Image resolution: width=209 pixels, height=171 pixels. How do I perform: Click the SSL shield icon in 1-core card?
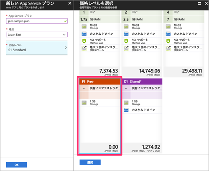84,41
